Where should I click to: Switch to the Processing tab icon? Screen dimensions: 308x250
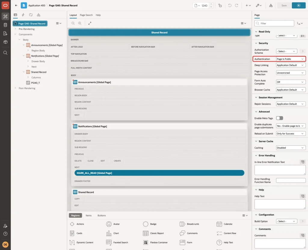click(x=31, y=15)
